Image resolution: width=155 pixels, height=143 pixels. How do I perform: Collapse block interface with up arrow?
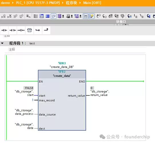[x=117, y=25]
